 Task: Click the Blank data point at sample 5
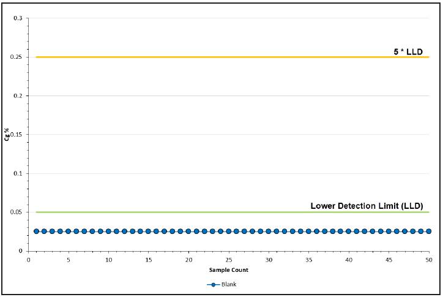[x=68, y=231]
